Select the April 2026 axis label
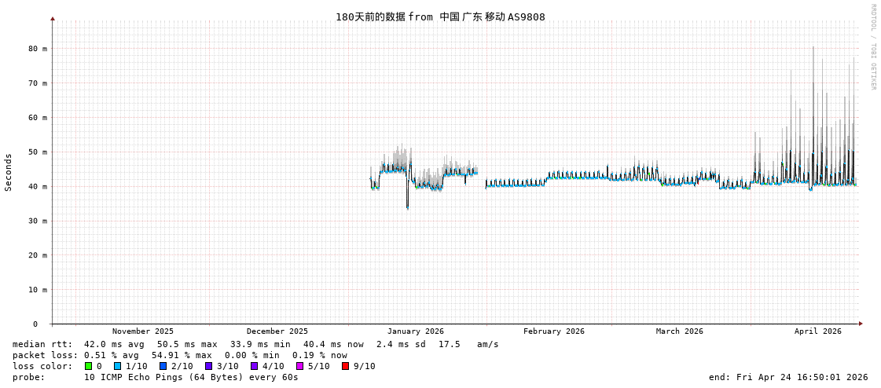 pos(817,331)
